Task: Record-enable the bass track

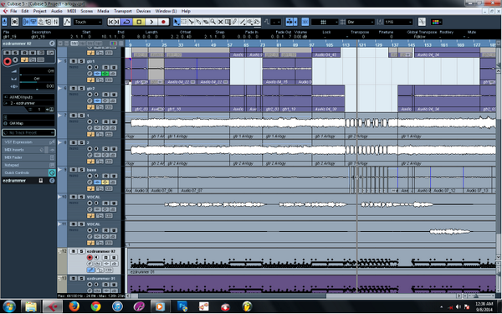Action: tap(90, 176)
